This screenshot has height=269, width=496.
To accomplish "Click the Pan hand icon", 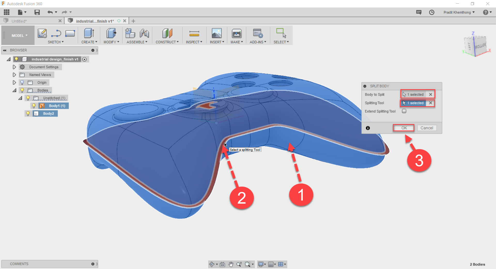I will 230,264.
